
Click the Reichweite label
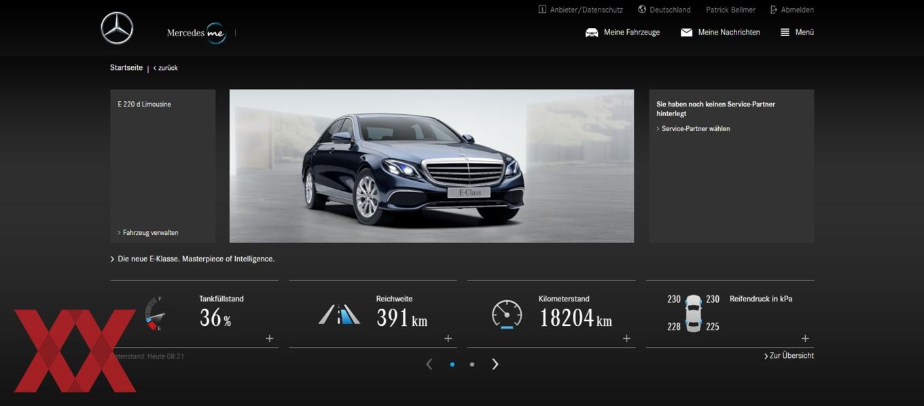(394, 299)
